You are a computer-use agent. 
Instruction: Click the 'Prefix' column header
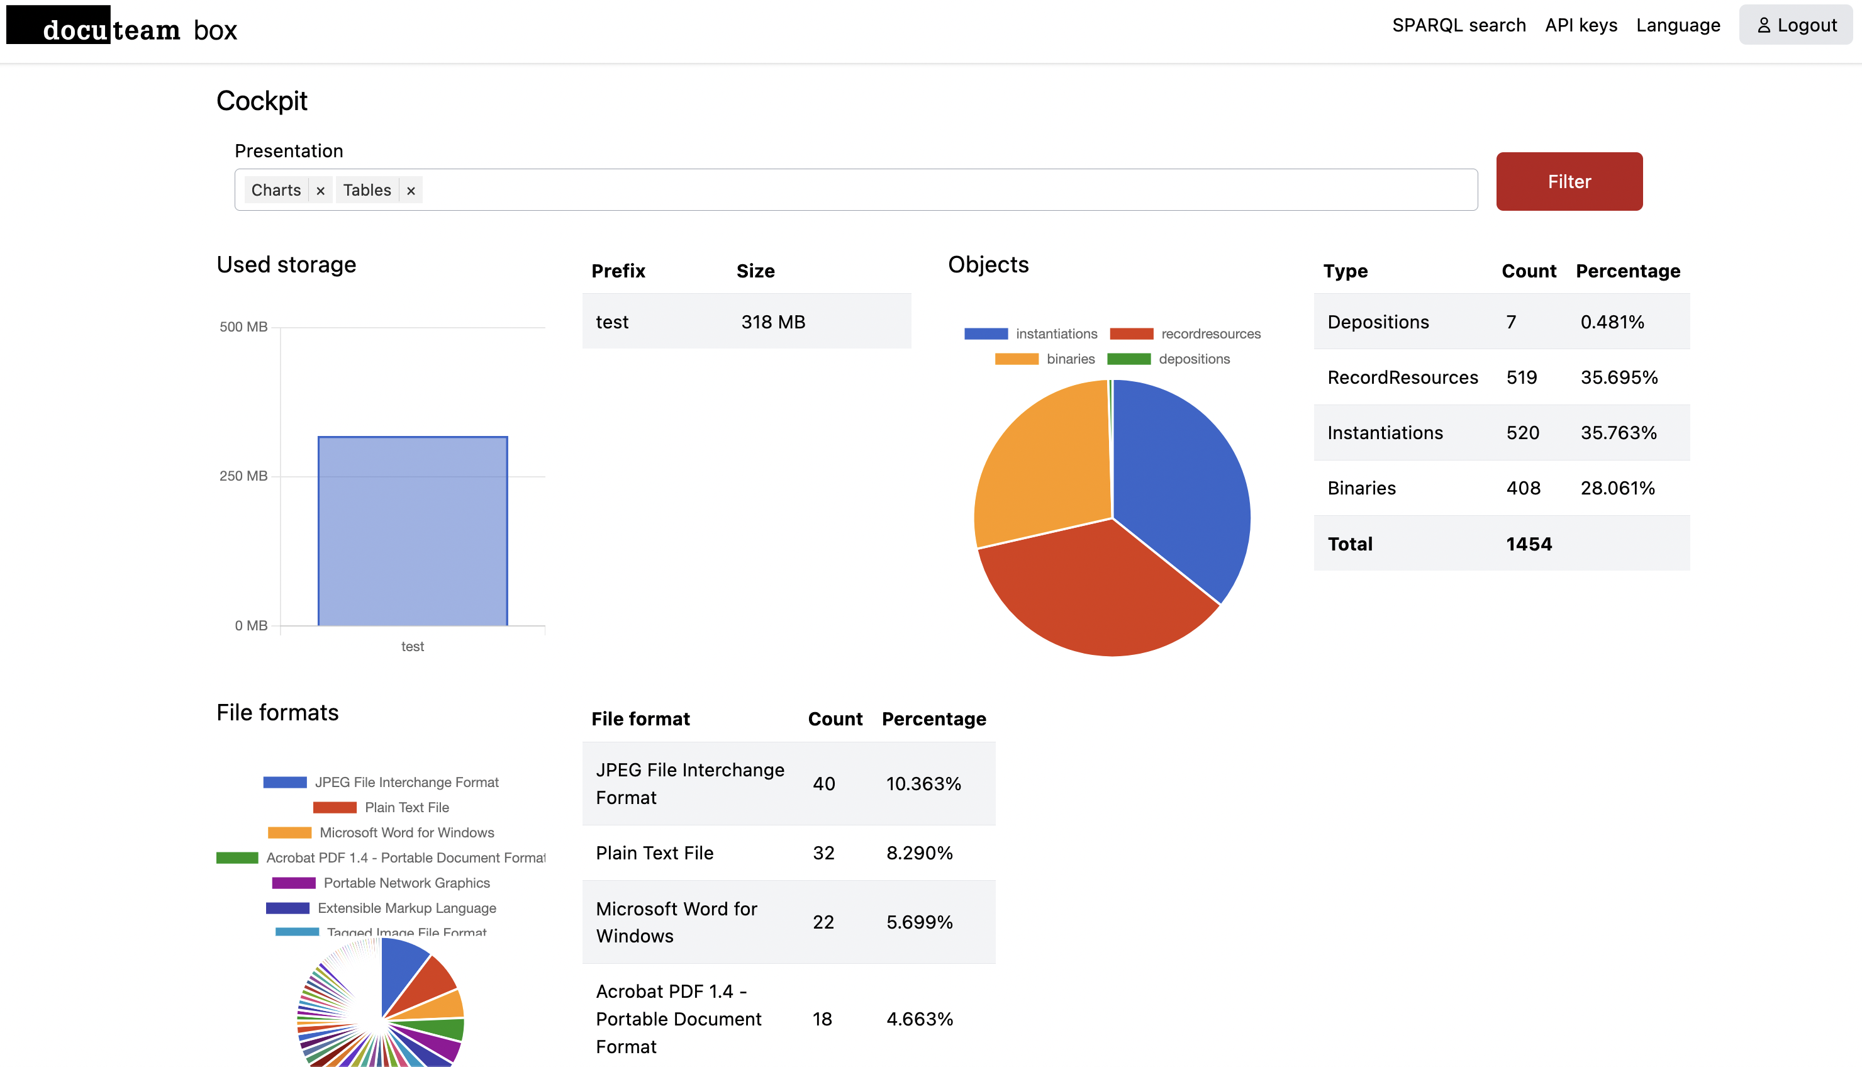(618, 271)
